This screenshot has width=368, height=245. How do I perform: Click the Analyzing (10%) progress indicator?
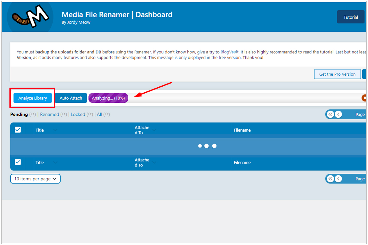[108, 98]
